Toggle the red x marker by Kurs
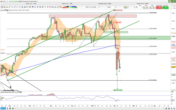 point(9,10)
